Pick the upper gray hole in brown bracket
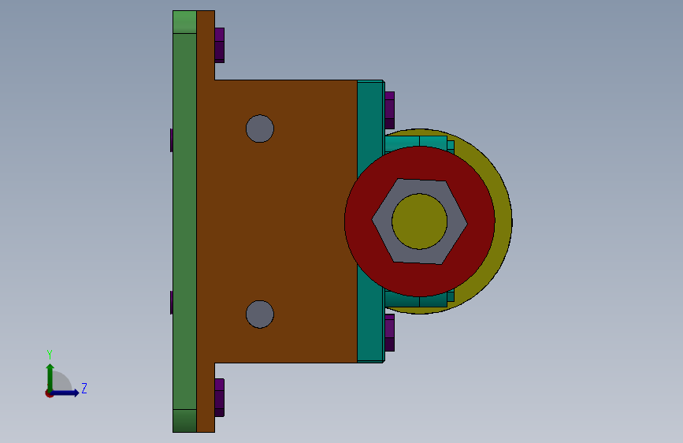The width and height of the screenshot is (683, 443). point(260,128)
